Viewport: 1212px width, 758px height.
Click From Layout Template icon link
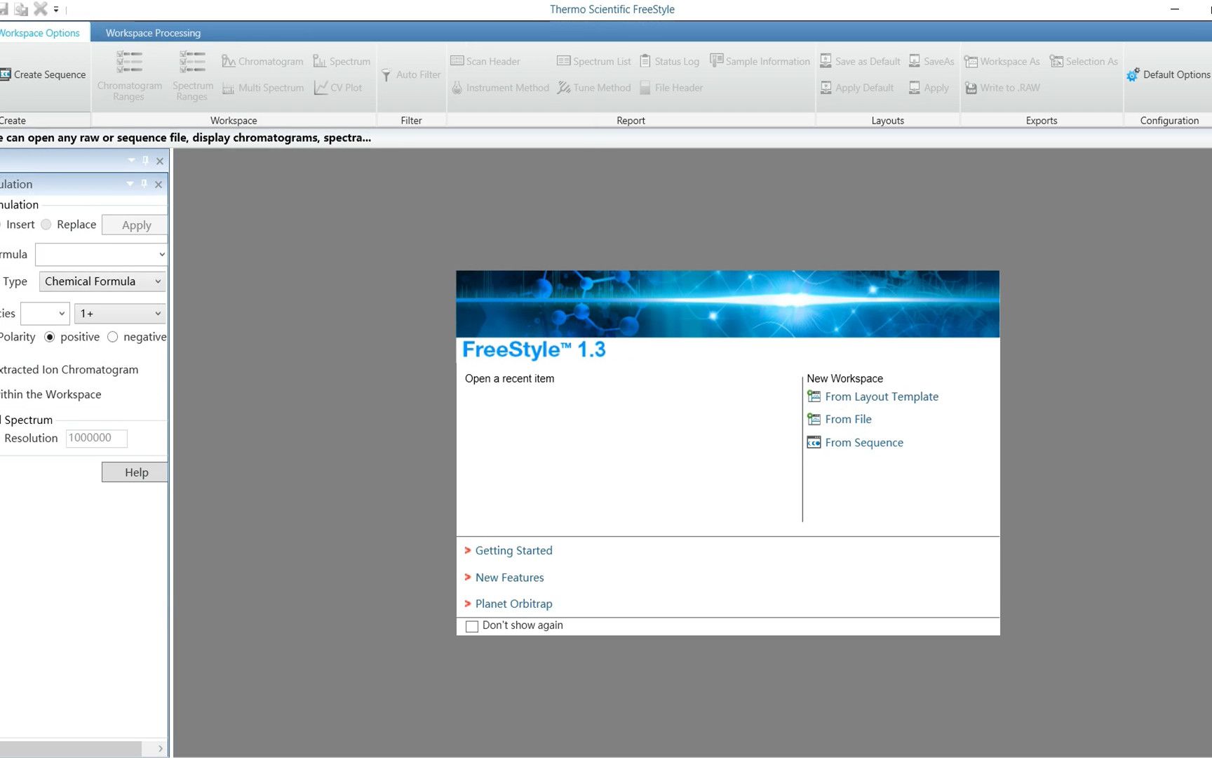tap(873, 397)
